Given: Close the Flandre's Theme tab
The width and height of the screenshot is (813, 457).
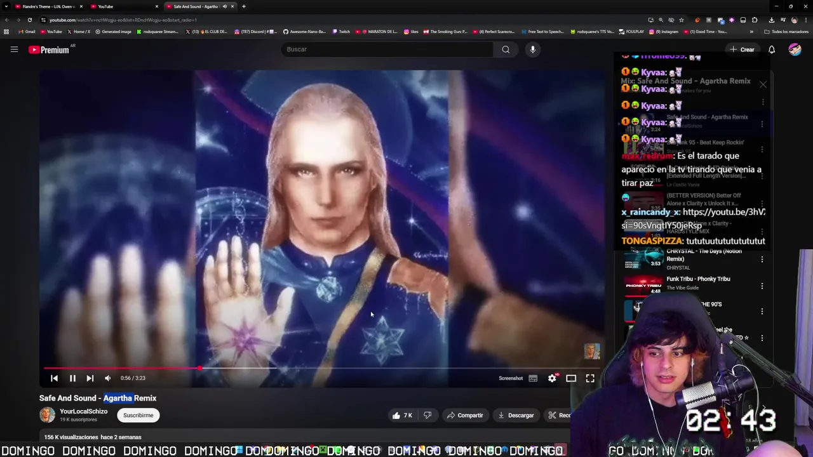Looking at the screenshot, I should point(81,6).
